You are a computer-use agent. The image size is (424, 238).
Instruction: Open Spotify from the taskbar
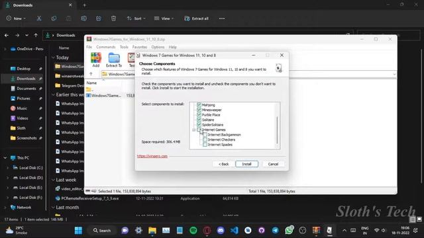193,230
